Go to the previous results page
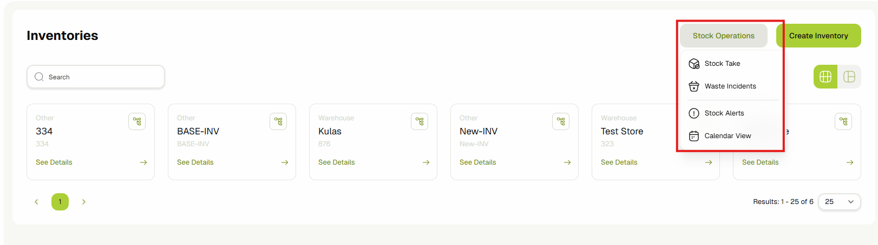 (36, 202)
